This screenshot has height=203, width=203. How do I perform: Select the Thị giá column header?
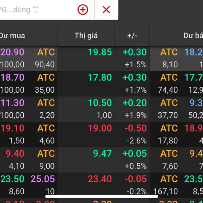pos(86,36)
